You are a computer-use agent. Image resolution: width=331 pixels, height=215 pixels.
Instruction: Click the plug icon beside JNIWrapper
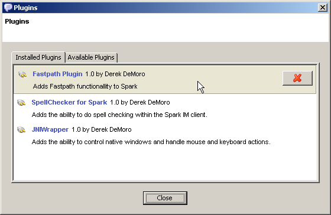point(21,129)
